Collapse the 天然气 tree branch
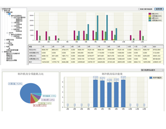Image resolution: width=166 pixels, height=129 pixels. 7,33
